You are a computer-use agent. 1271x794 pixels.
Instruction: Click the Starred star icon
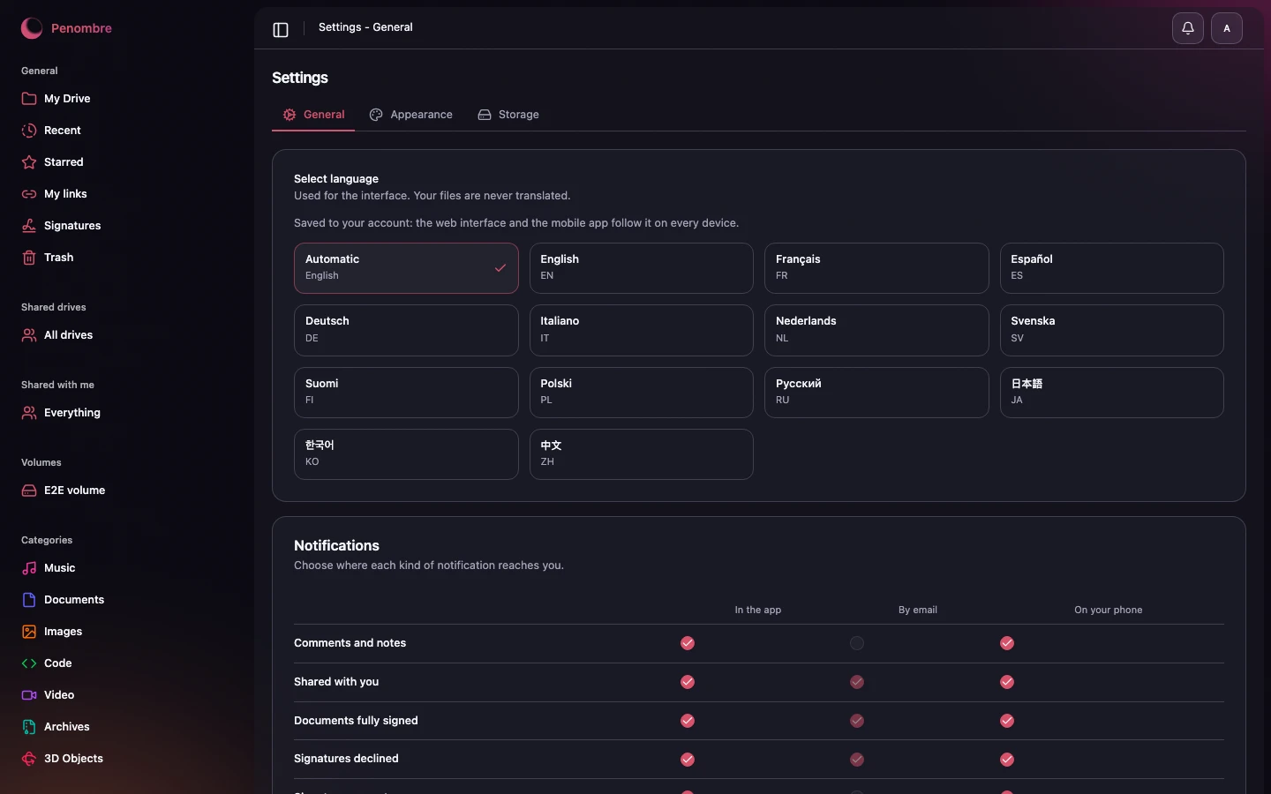29,162
